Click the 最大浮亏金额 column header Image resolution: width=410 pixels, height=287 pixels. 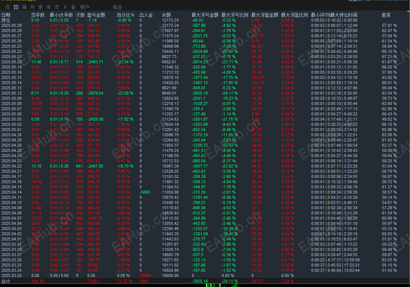tap(205, 15)
